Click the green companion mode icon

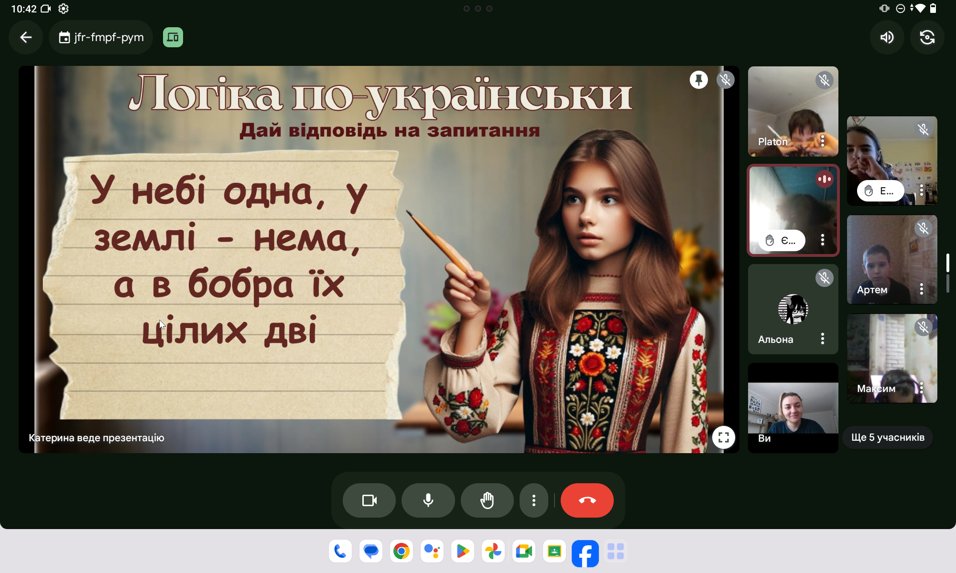point(173,37)
